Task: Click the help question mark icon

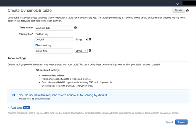Action: click(x=187, y=11)
